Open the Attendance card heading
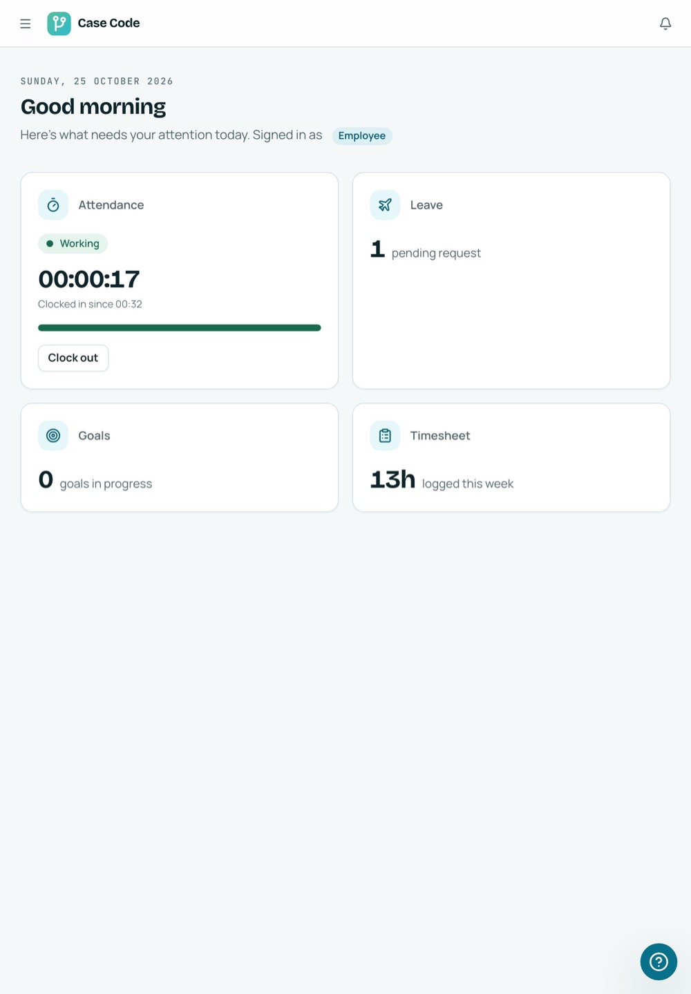The width and height of the screenshot is (691, 994). 111,205
